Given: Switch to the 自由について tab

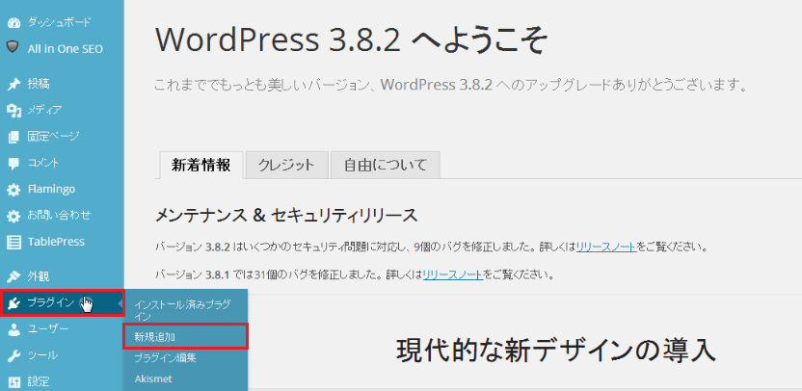Looking at the screenshot, I should (x=386, y=165).
